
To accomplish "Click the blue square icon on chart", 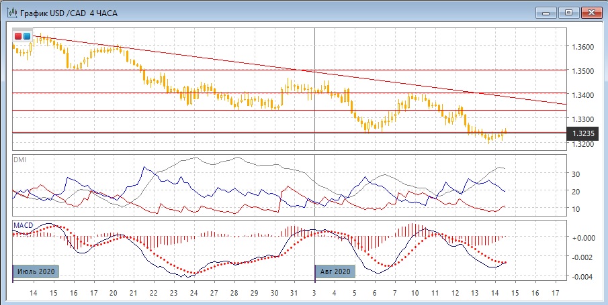I will coord(27,36).
